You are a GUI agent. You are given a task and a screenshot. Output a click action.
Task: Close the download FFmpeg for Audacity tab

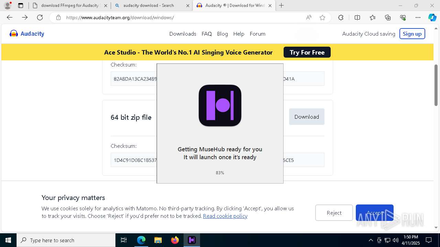pos(106,5)
